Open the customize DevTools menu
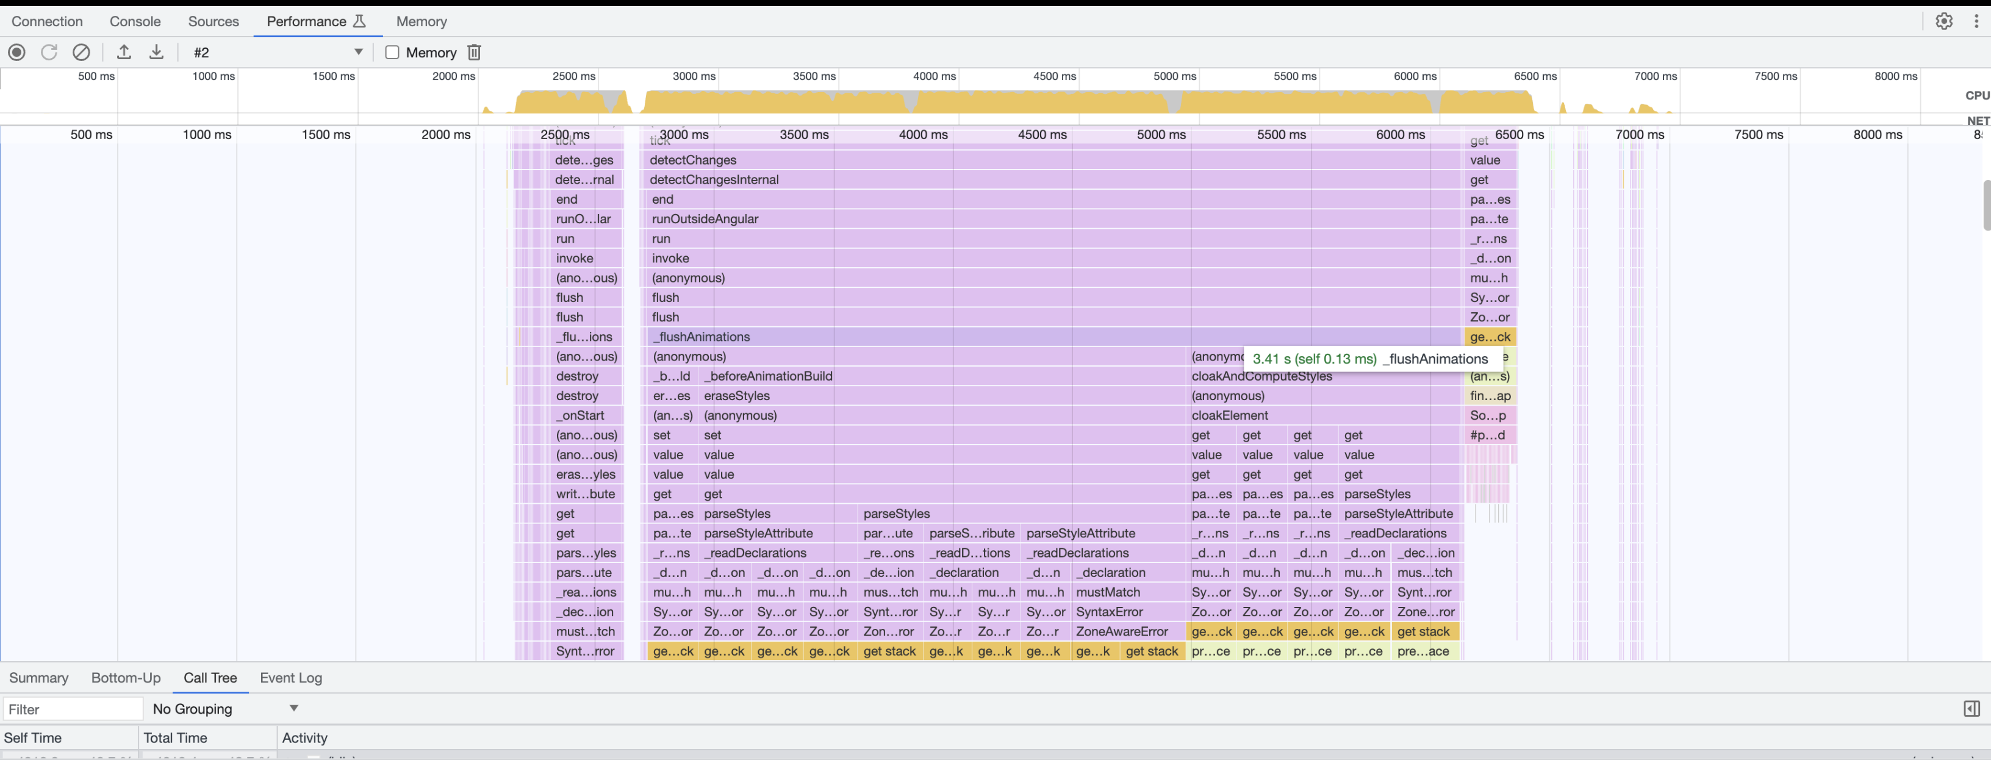 [x=1977, y=21]
